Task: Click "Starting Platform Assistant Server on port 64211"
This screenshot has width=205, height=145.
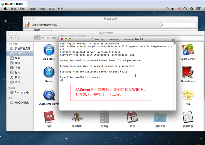Action: 94,72
